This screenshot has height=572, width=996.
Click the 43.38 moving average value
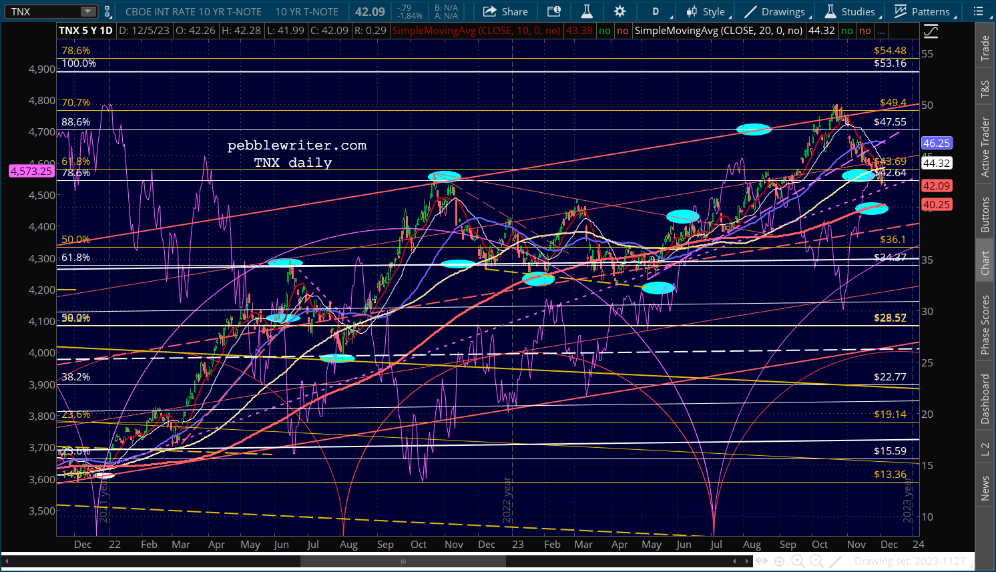click(x=579, y=30)
